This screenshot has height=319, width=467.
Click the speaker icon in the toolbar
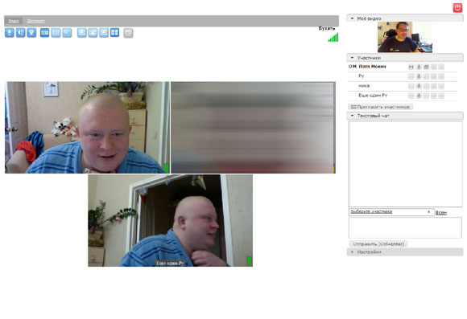[x=21, y=33]
